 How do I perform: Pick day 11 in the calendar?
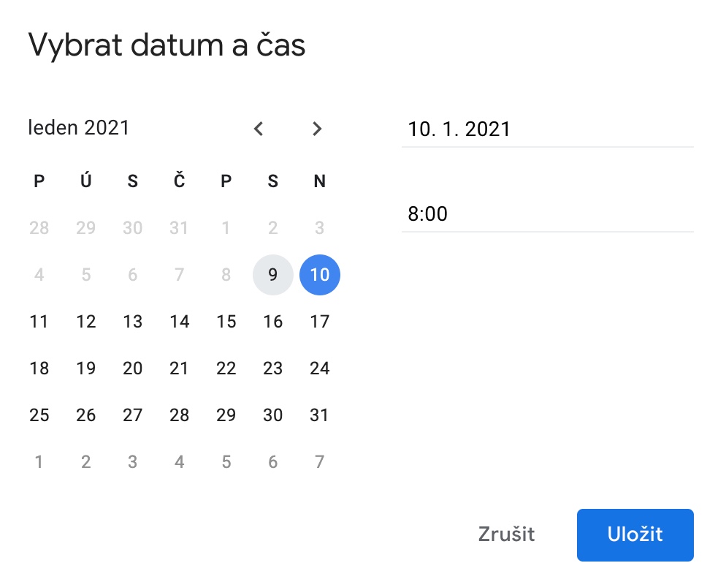click(x=39, y=322)
